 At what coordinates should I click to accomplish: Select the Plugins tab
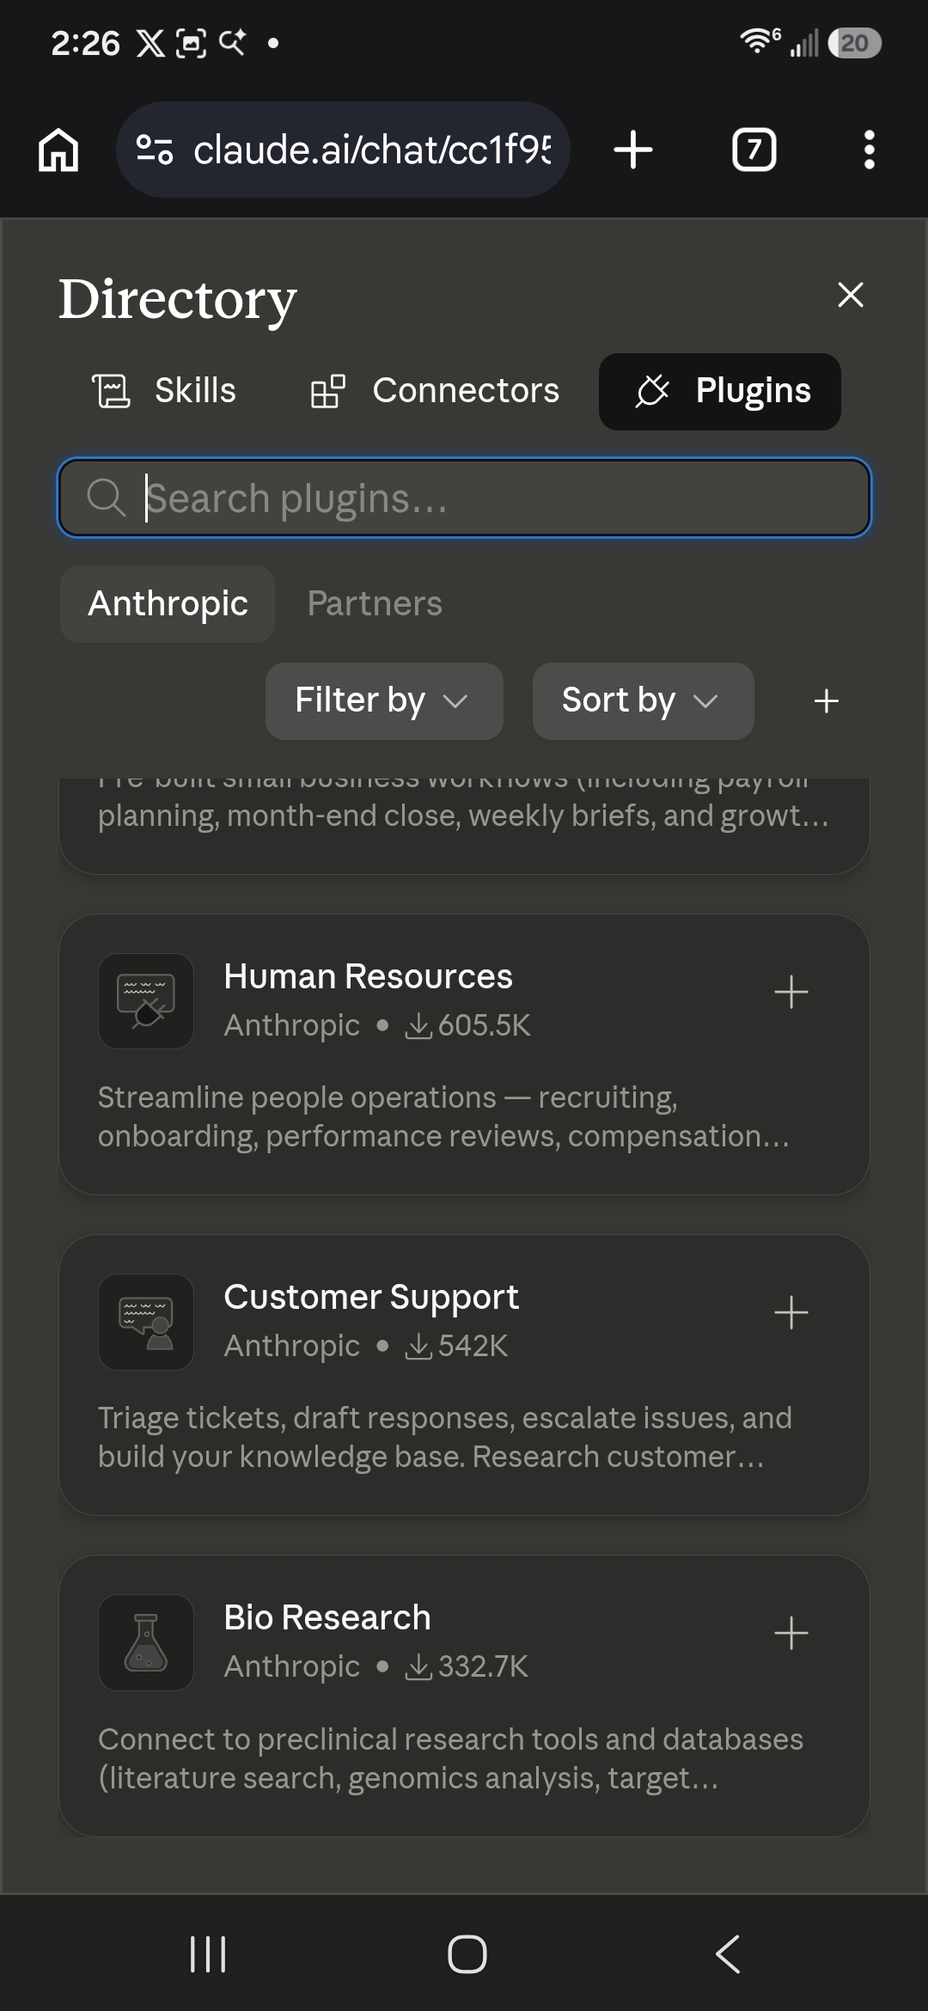tap(720, 391)
